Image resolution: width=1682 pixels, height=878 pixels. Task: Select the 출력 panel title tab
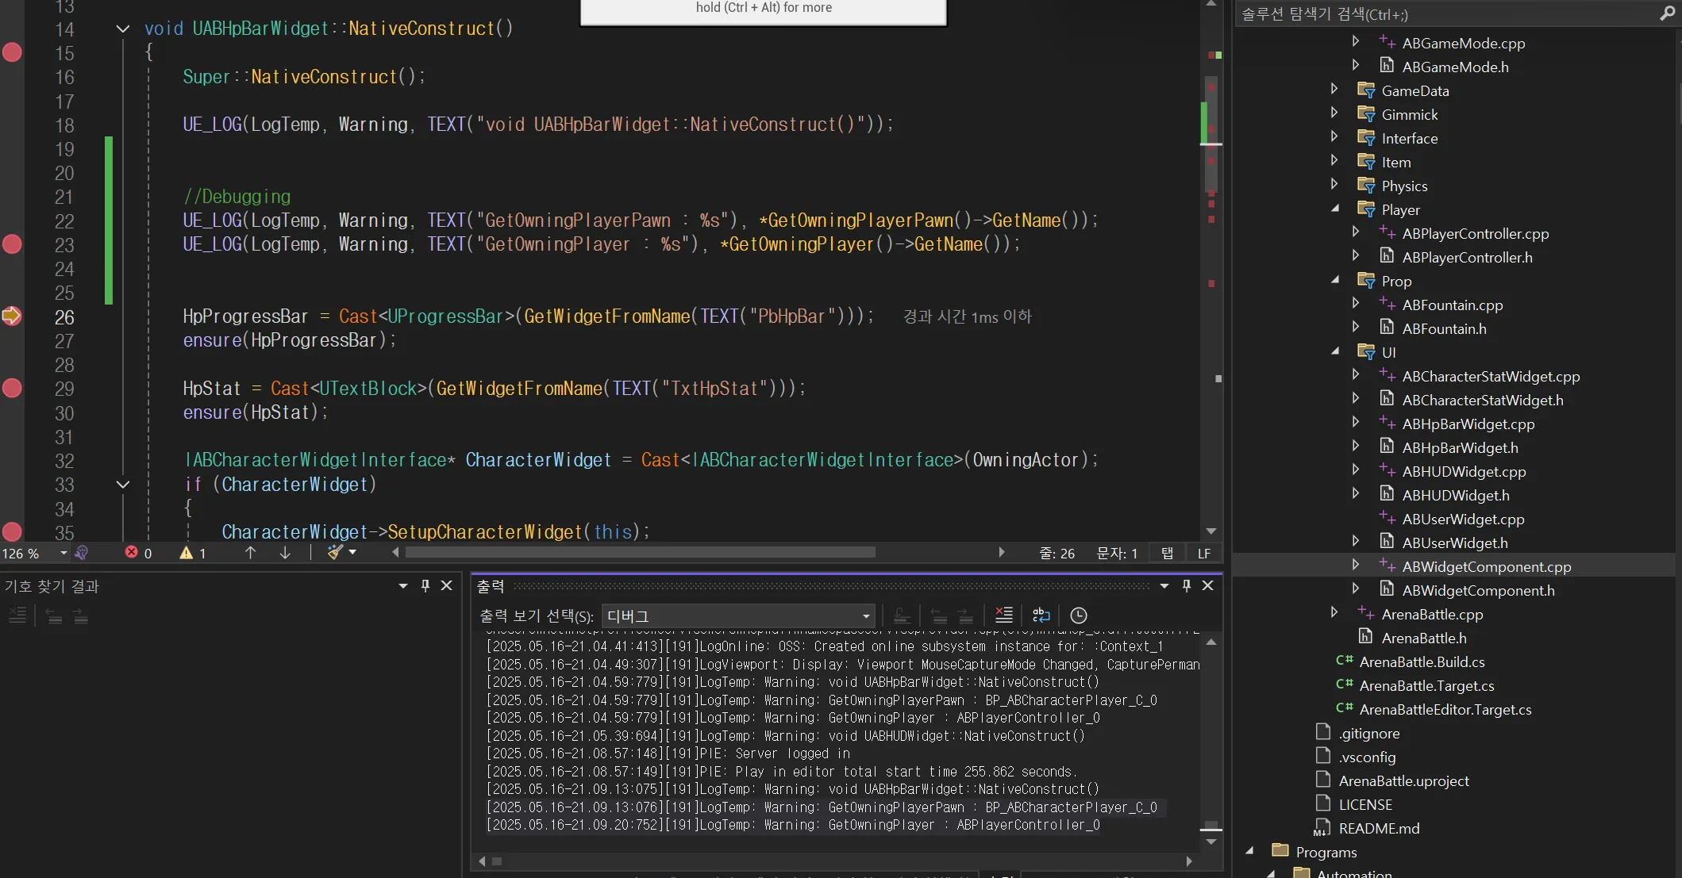click(x=491, y=586)
